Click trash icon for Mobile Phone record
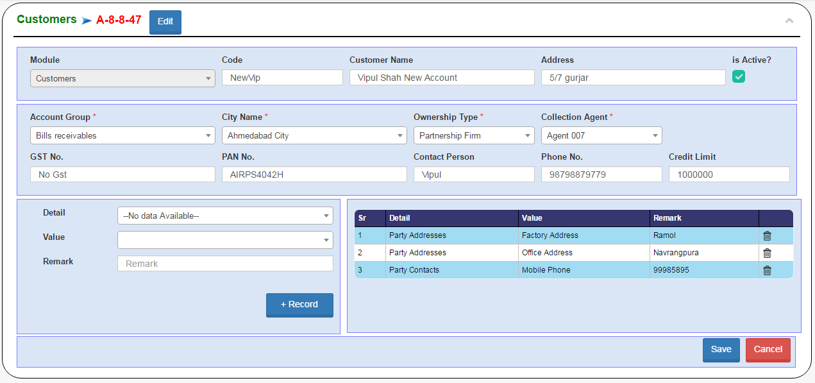 click(767, 270)
